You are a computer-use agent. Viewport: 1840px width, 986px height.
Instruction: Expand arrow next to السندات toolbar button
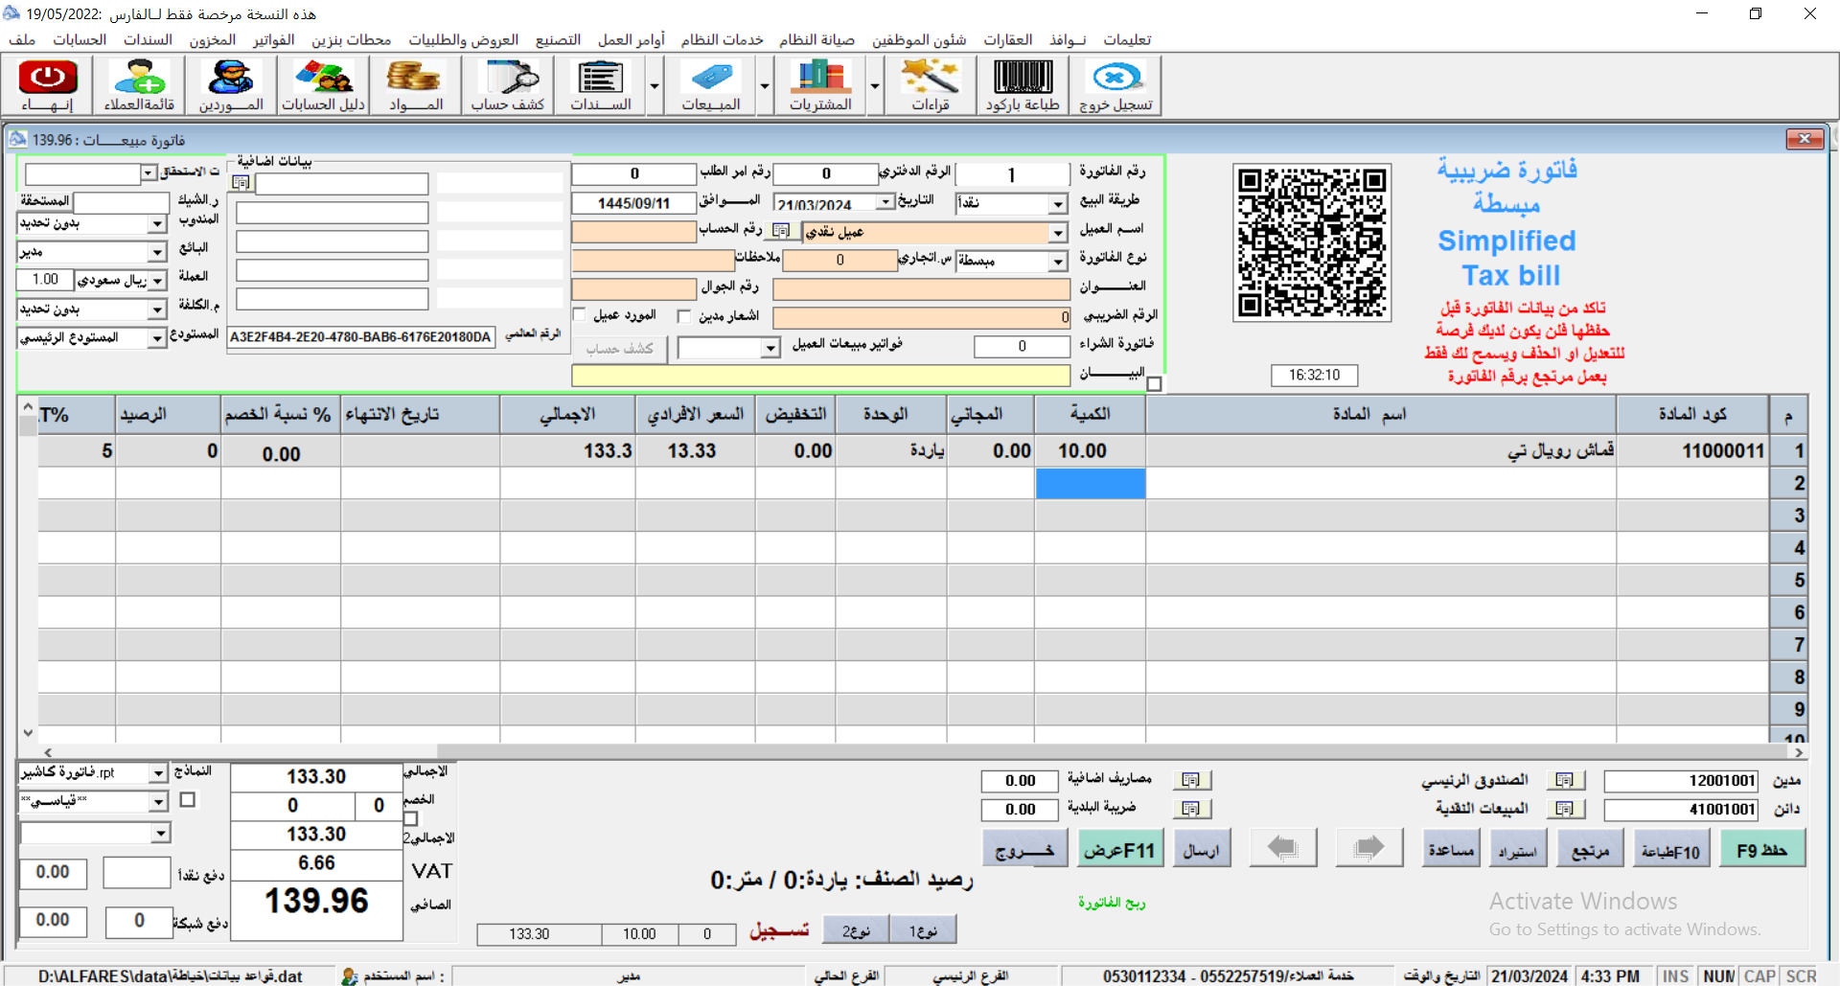(x=655, y=86)
